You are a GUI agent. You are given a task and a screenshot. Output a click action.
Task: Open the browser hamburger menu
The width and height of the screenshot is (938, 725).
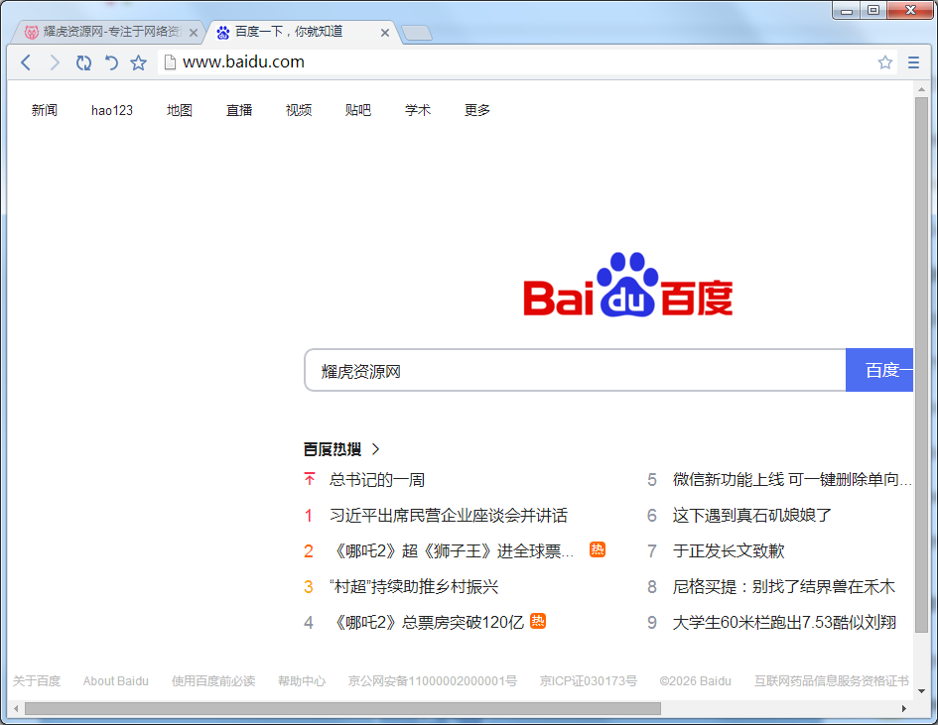pos(914,62)
